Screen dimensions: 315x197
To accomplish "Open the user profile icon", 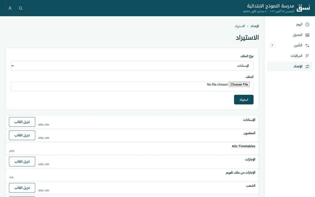I will (x=10, y=8).
